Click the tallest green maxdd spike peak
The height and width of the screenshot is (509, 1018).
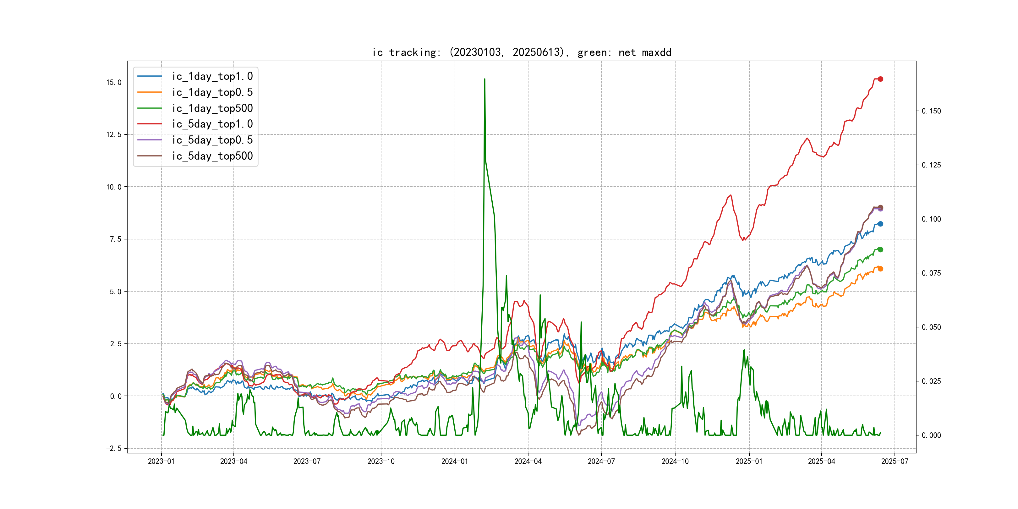pos(484,79)
